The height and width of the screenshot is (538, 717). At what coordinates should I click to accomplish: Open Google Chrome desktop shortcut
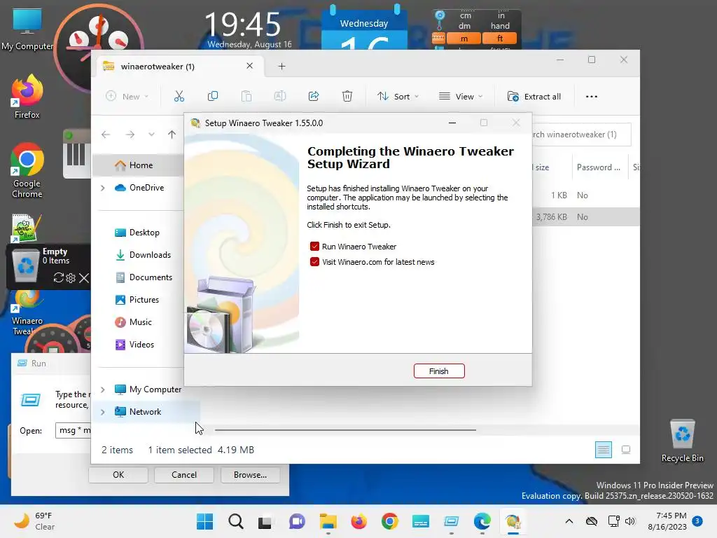pyautogui.click(x=27, y=170)
